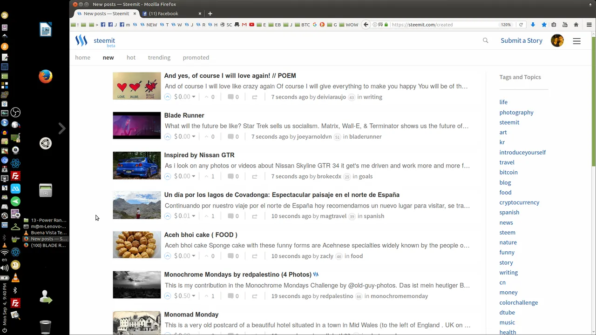Open comments icon on Blade Runner post
The image size is (596, 335).
coord(230,136)
